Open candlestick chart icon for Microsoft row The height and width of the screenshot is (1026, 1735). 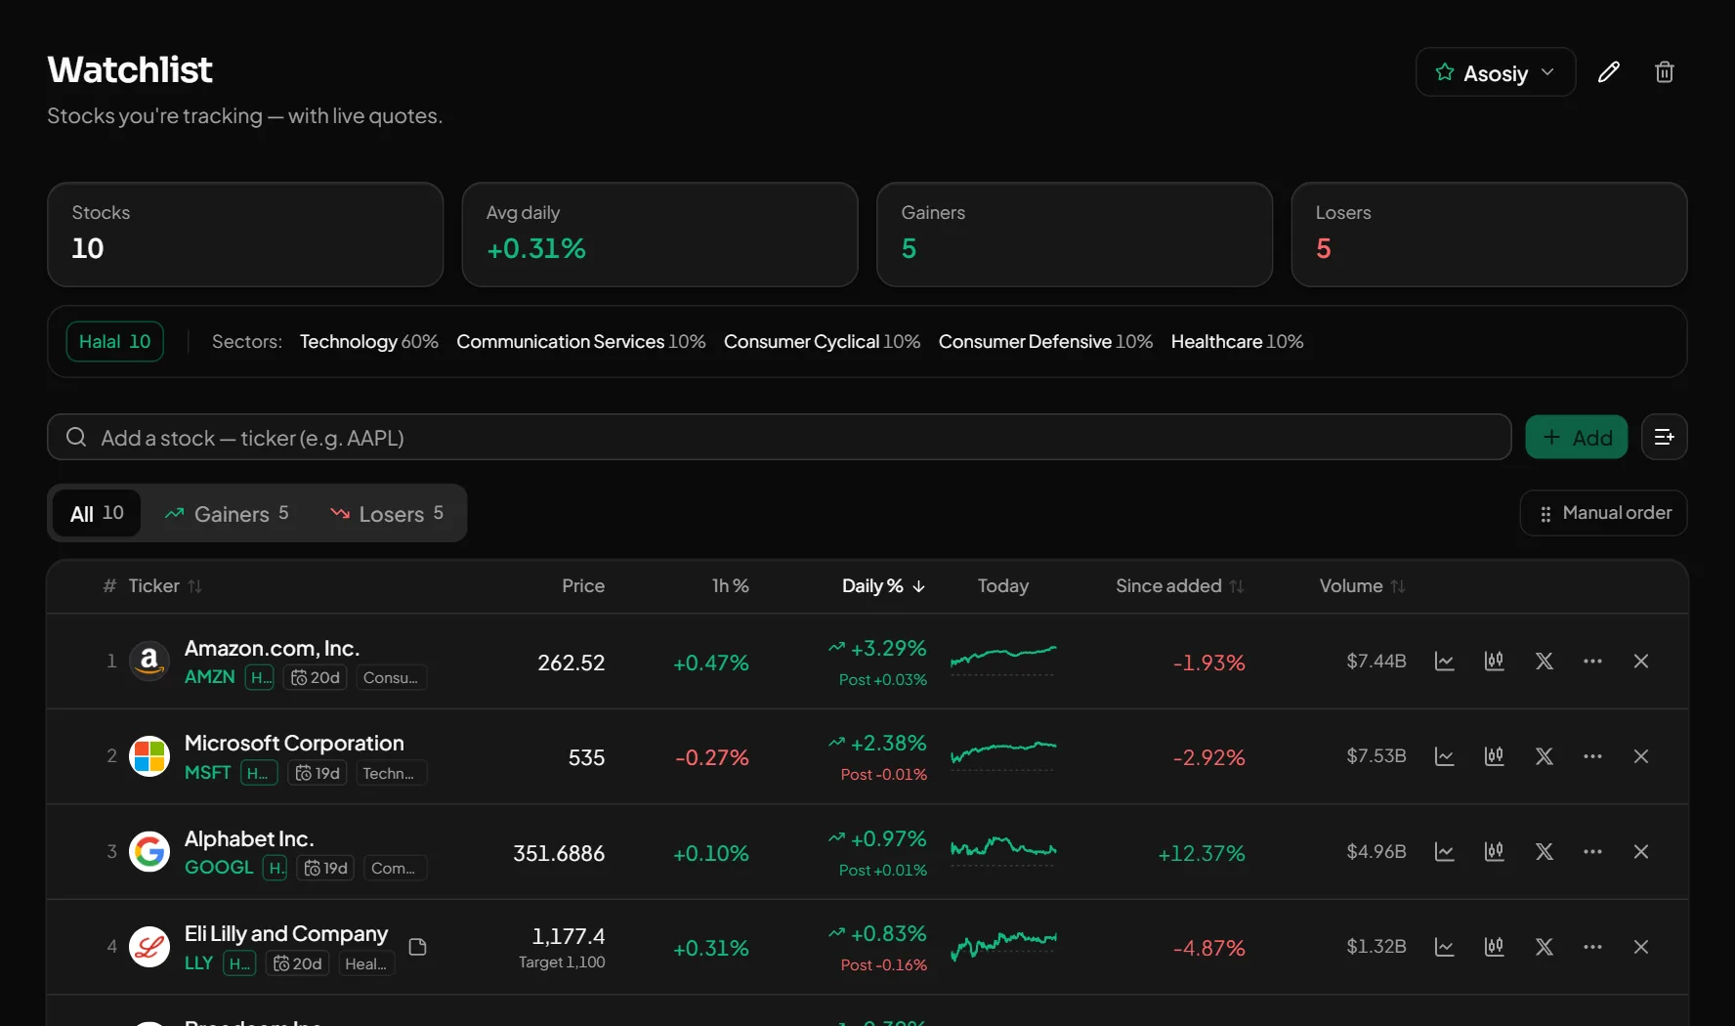coord(1495,756)
